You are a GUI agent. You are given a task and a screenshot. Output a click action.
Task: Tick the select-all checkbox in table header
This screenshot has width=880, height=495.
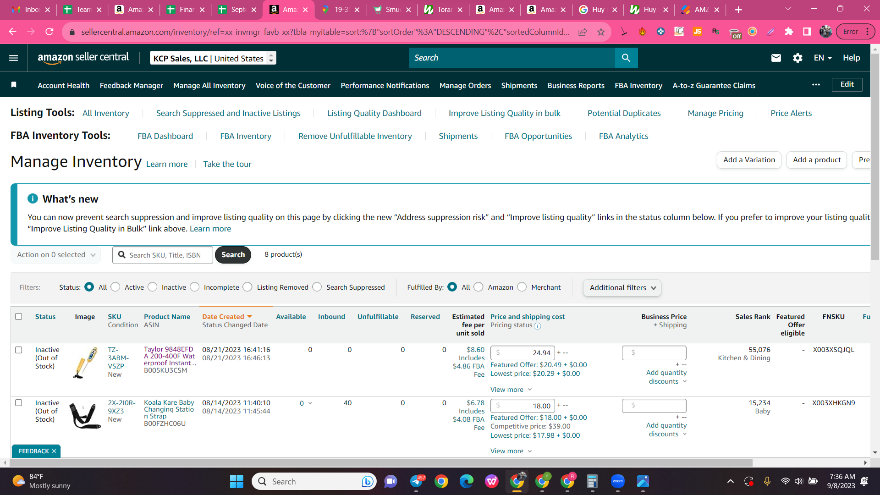19,316
